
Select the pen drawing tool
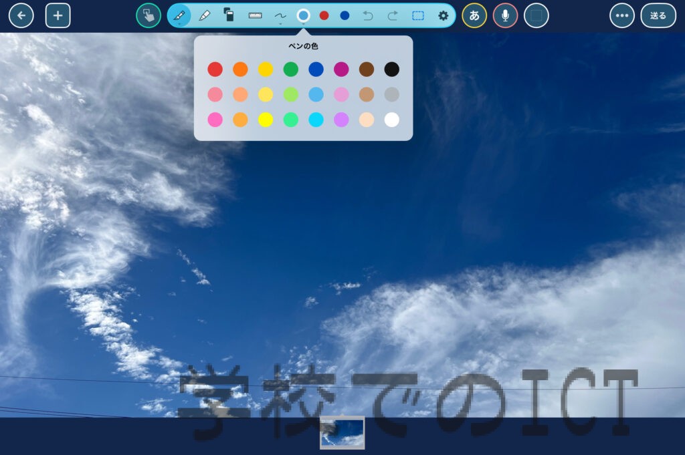click(x=179, y=15)
